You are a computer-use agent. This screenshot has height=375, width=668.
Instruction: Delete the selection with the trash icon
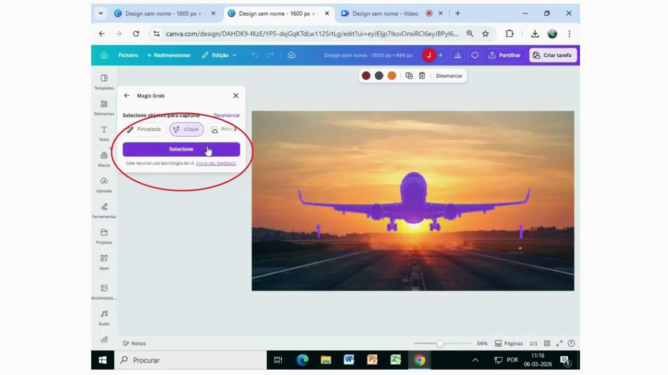click(422, 76)
